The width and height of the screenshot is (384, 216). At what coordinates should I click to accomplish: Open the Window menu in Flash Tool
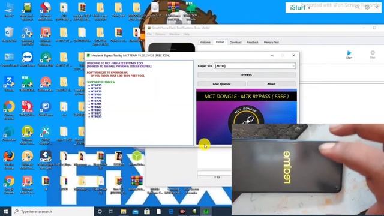pos(175,34)
